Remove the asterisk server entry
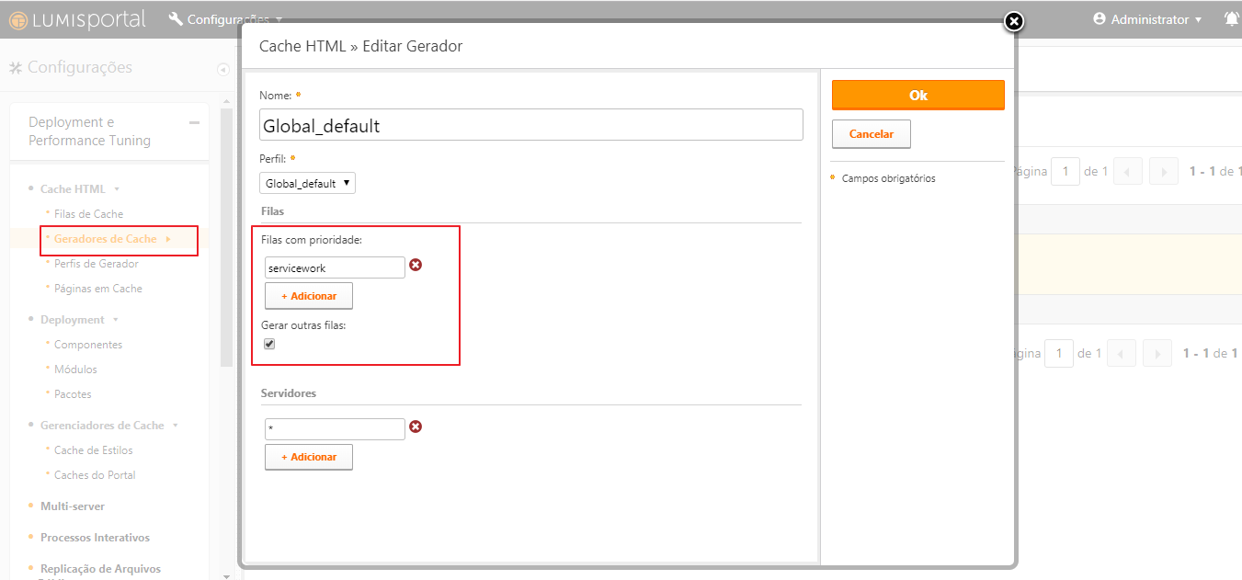 coord(416,427)
